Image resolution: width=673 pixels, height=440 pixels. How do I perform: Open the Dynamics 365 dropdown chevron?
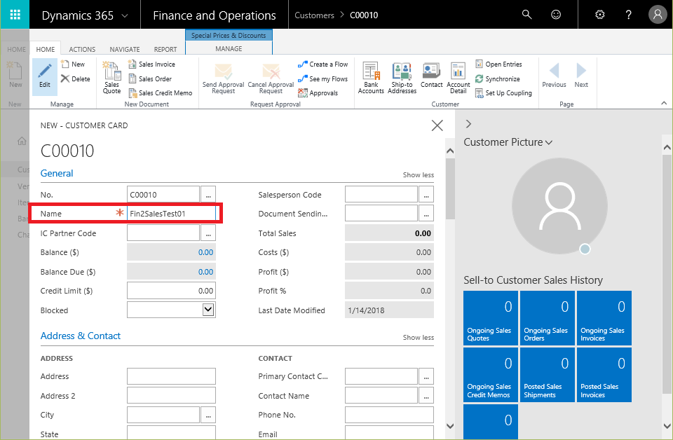125,15
